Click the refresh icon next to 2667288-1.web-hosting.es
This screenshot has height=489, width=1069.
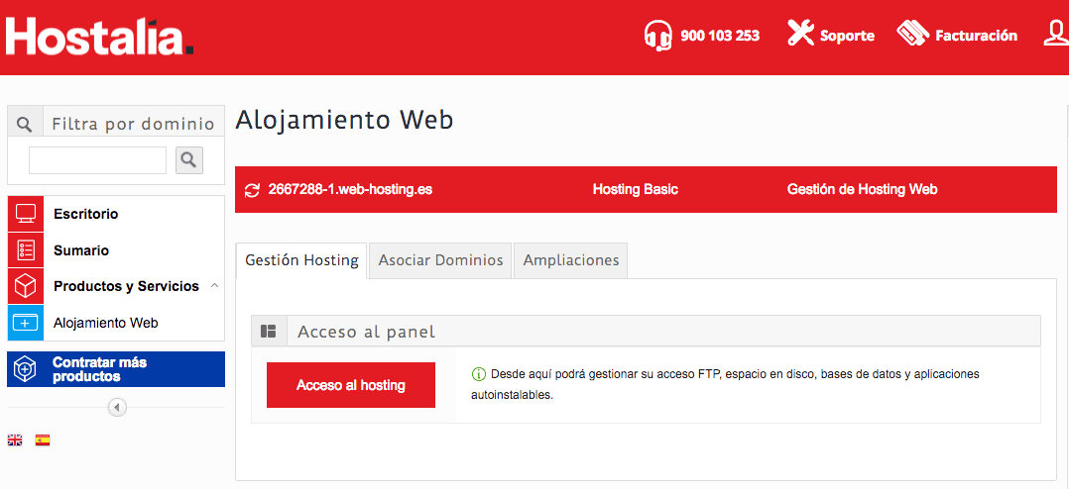tap(252, 190)
